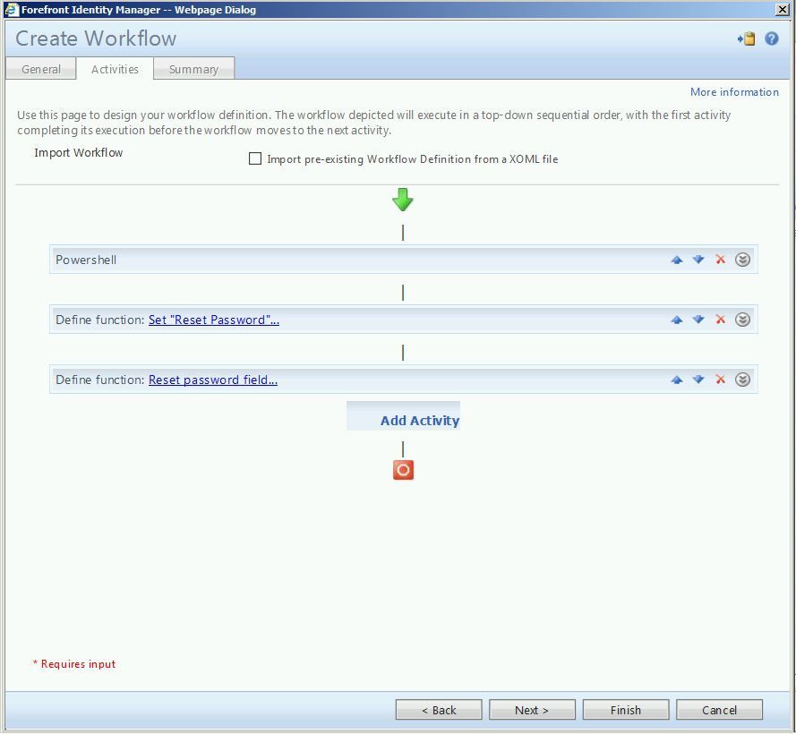Open the More information link
This screenshot has height=734, width=796.
(x=734, y=92)
